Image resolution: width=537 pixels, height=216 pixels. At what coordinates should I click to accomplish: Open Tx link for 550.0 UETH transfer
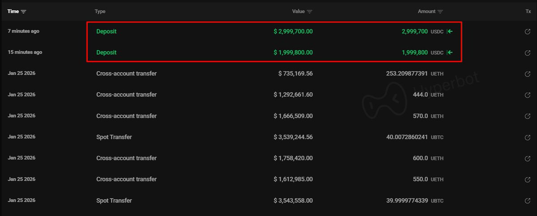coord(527,179)
